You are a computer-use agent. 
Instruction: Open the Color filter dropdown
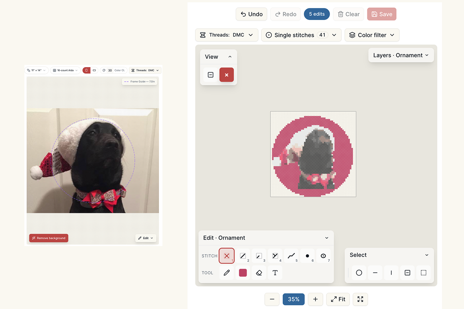coord(372,35)
